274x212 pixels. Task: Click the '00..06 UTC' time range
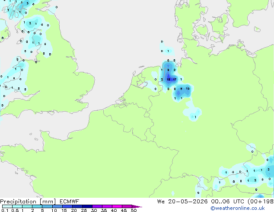click(227, 202)
